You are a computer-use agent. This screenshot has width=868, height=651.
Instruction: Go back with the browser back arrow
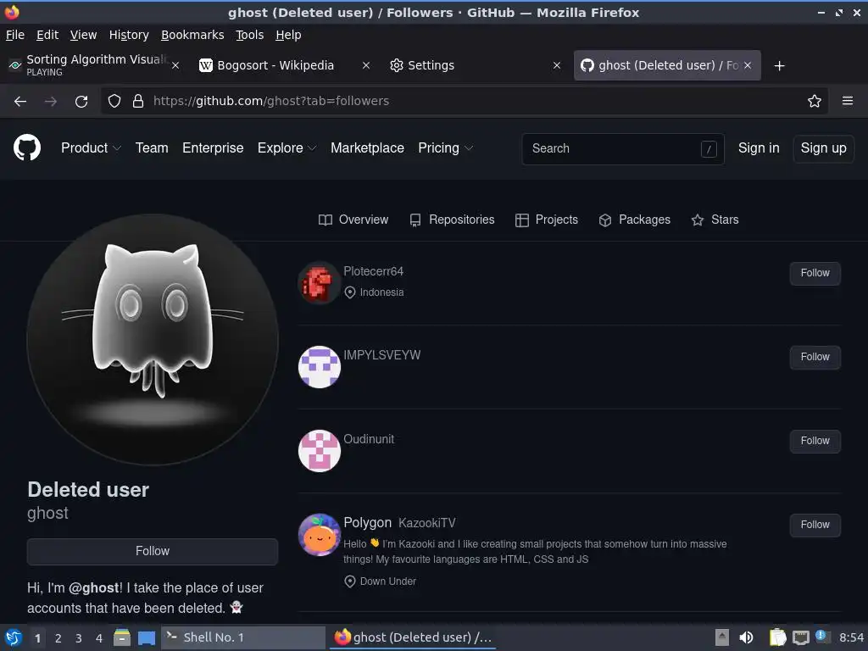tap(20, 102)
